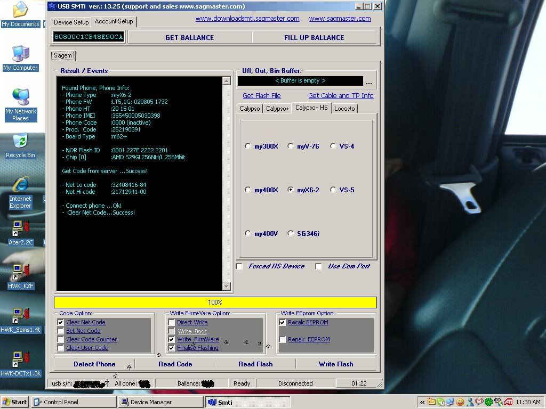Click the green clock tray icon
546x409 pixels.
pyautogui.click(x=441, y=402)
